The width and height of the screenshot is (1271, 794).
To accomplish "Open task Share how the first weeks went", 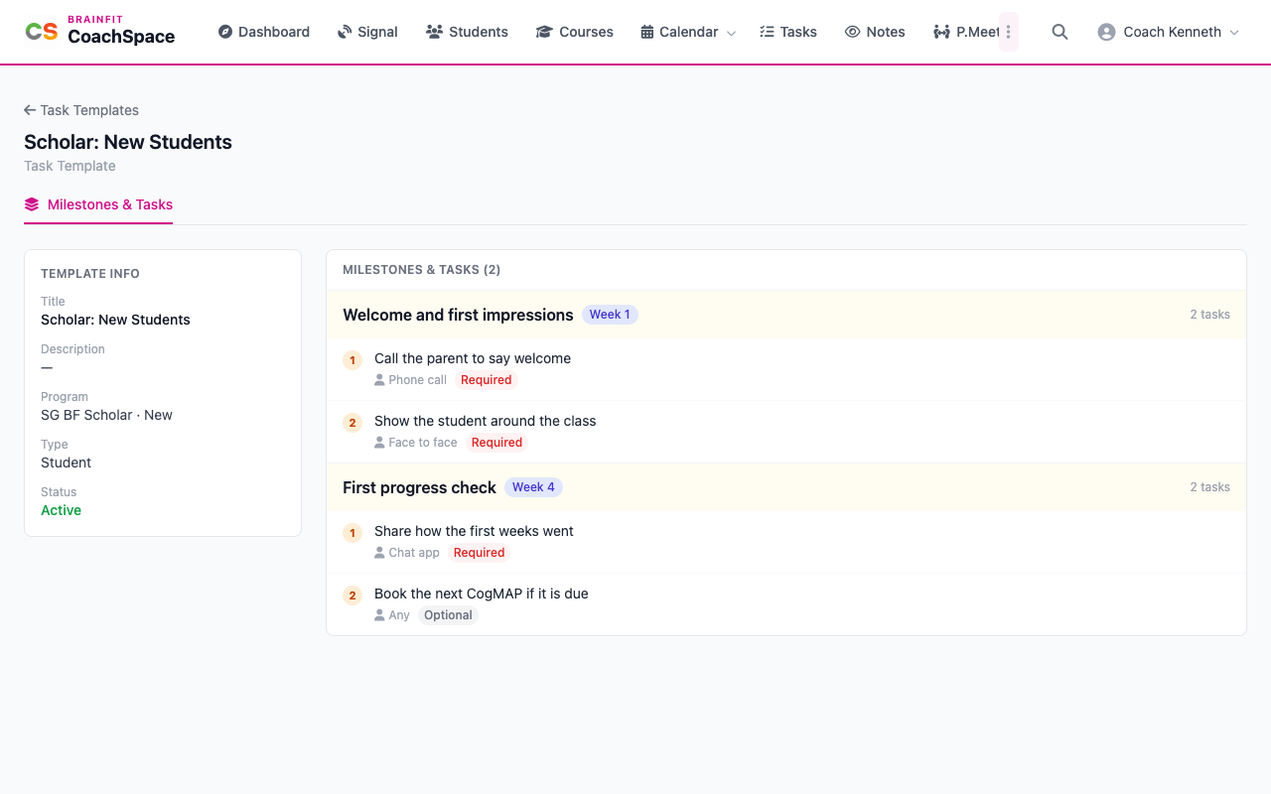I will click(474, 531).
